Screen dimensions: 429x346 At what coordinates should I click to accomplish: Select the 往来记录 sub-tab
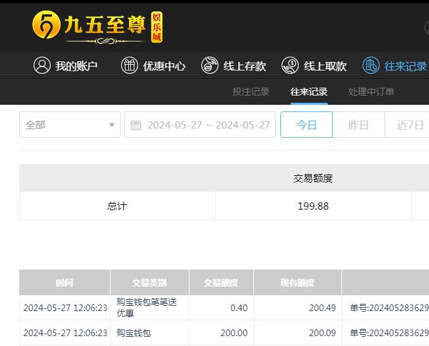(309, 92)
